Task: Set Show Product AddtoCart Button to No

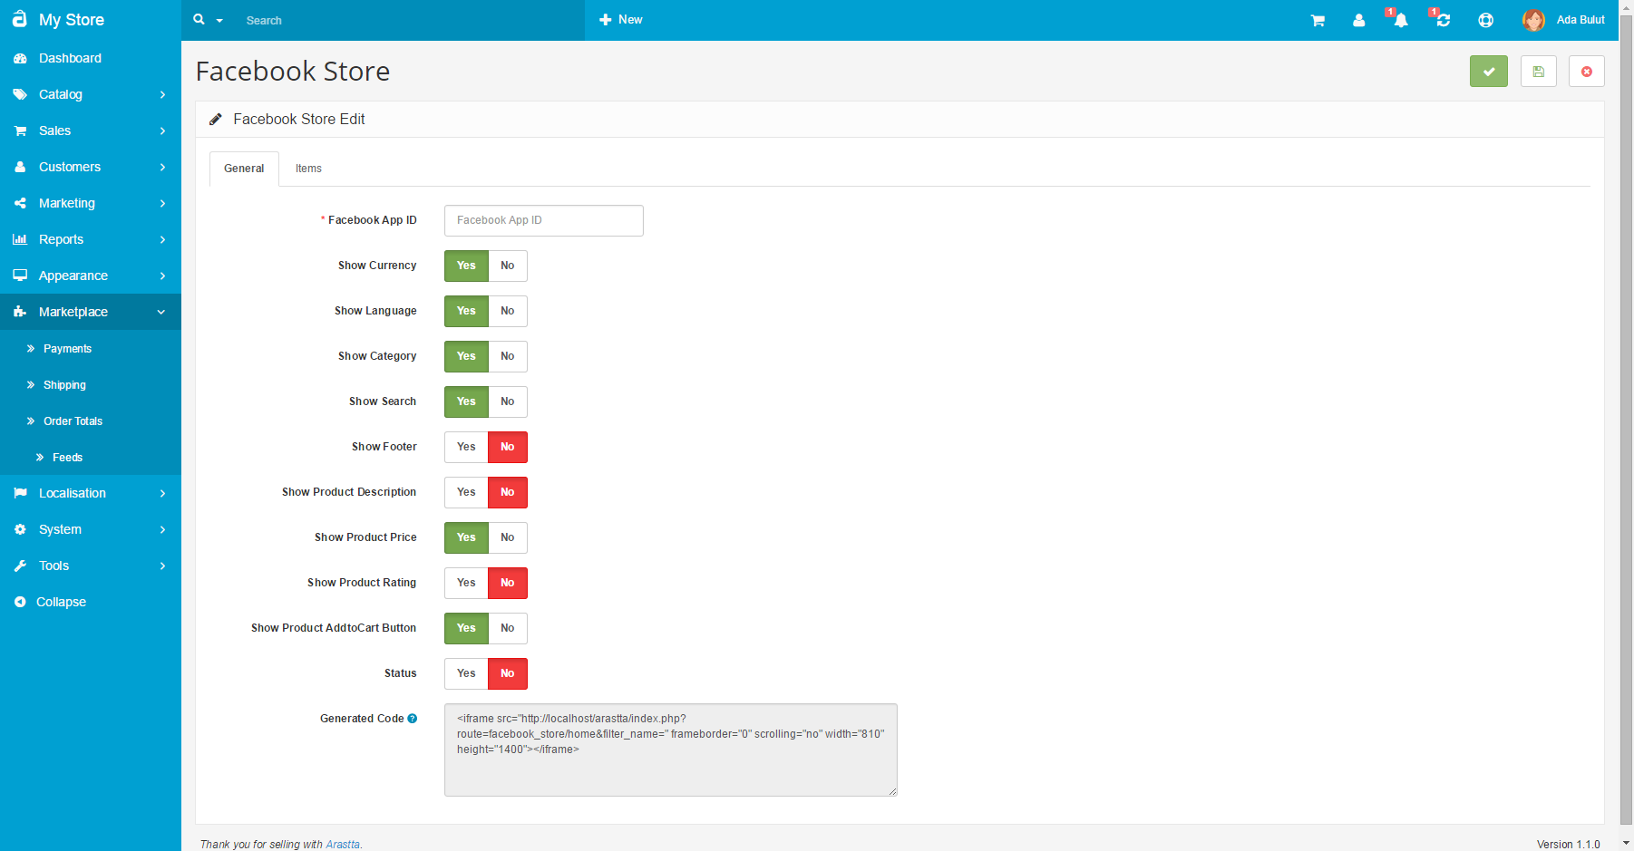Action: click(x=508, y=628)
